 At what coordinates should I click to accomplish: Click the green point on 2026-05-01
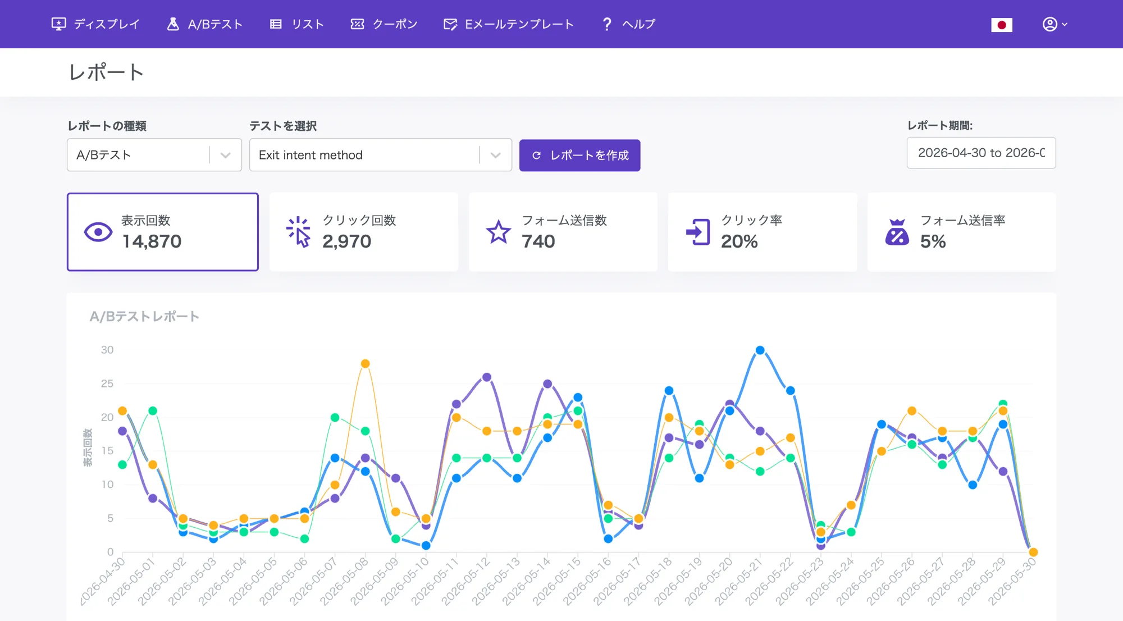(x=153, y=410)
